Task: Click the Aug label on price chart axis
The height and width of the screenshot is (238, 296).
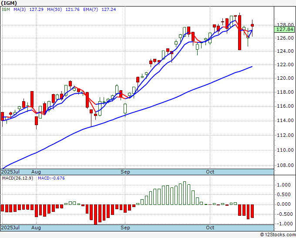Action: 36,172
